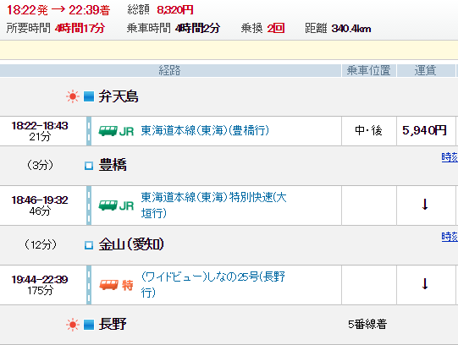Click station name 金山(愛知)
This screenshot has height=345, width=458.
(131, 244)
